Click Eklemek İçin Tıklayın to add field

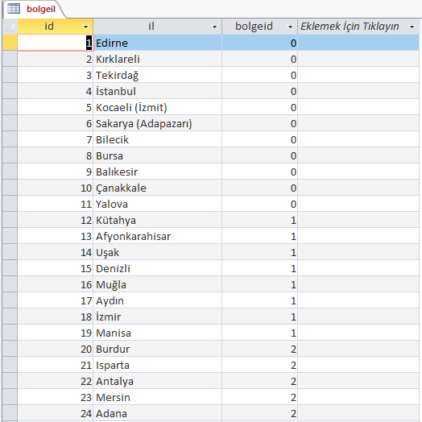click(x=350, y=27)
